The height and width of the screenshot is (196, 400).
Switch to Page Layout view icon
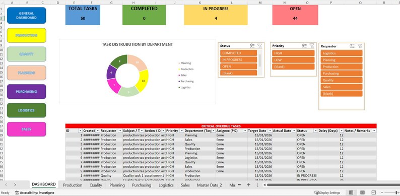pos(362,192)
